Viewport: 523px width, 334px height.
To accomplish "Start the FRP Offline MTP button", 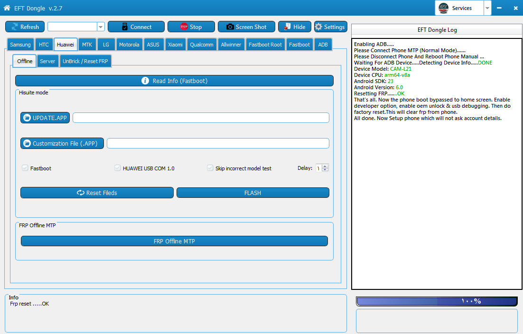I will (x=175, y=241).
